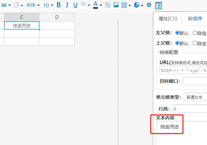Click the list panel icon in toolbar
The height and width of the screenshot is (145, 207).
pos(159,6)
